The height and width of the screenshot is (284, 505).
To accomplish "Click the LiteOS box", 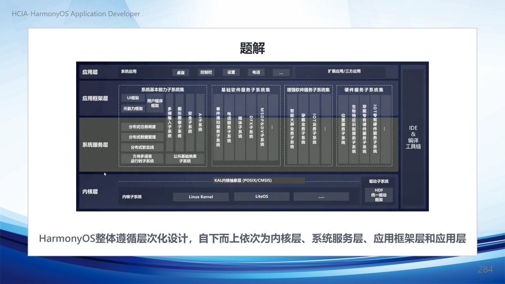I will tap(262, 196).
